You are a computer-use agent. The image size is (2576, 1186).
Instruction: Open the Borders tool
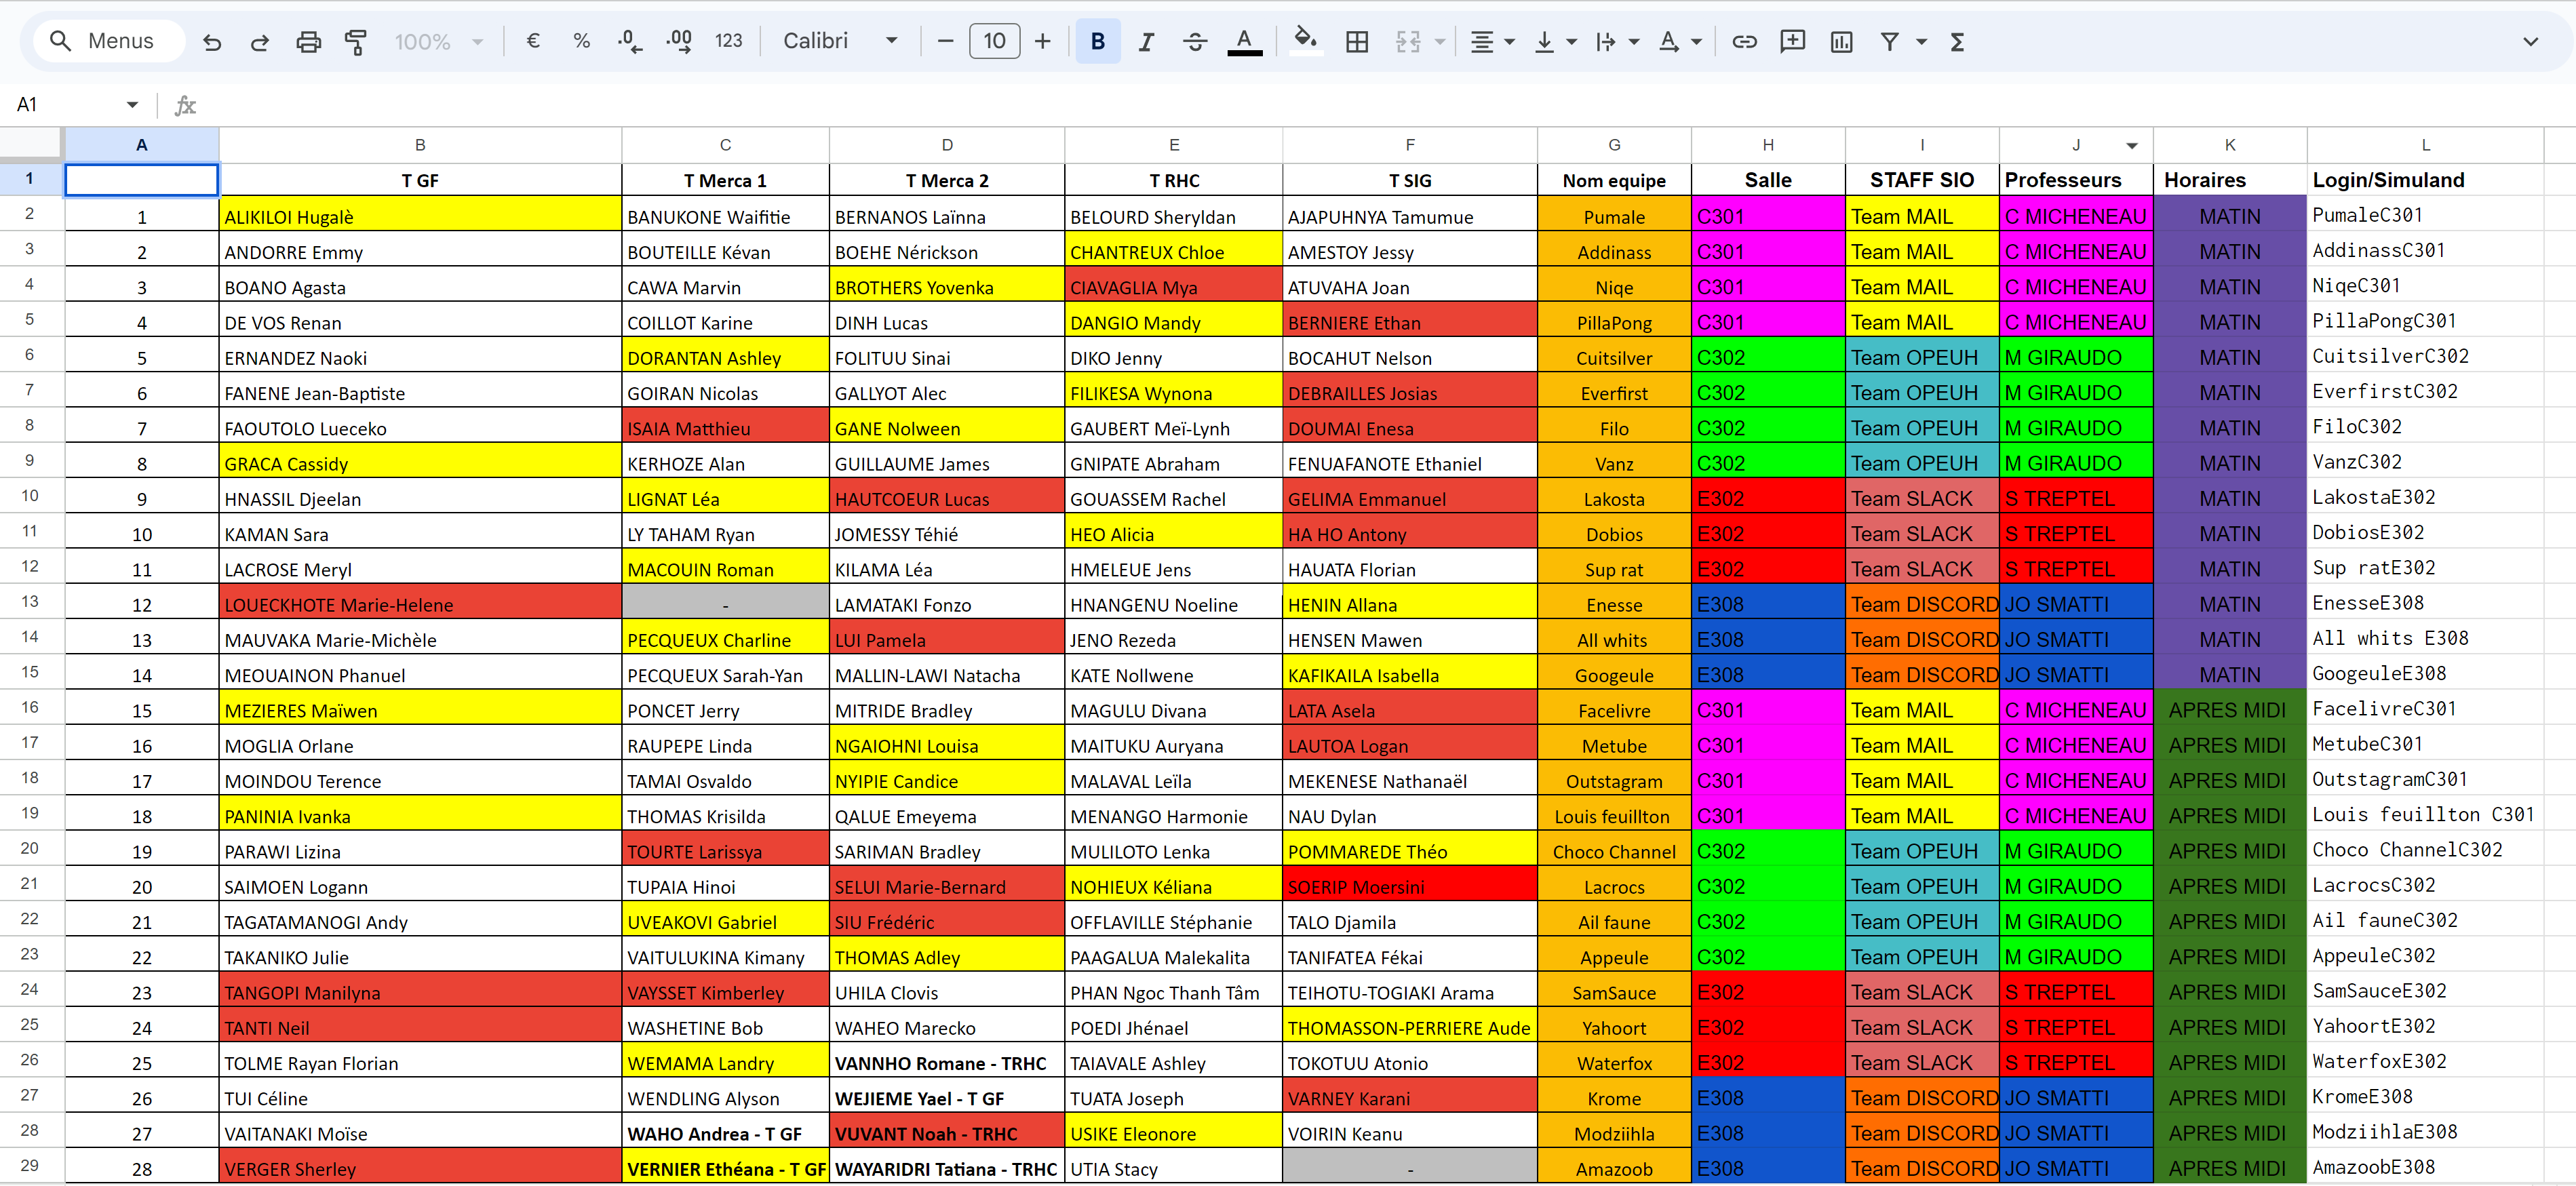pyautogui.click(x=1356, y=41)
